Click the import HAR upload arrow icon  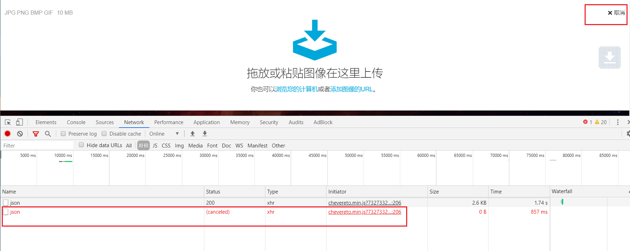pyautogui.click(x=192, y=134)
